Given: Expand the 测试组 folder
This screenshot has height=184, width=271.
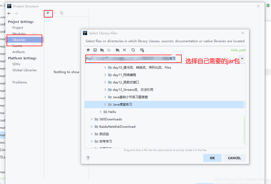Looking at the screenshot, I should pos(92,134).
